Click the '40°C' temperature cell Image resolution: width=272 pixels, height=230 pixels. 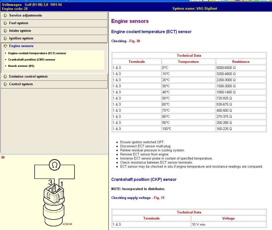pos(188,92)
